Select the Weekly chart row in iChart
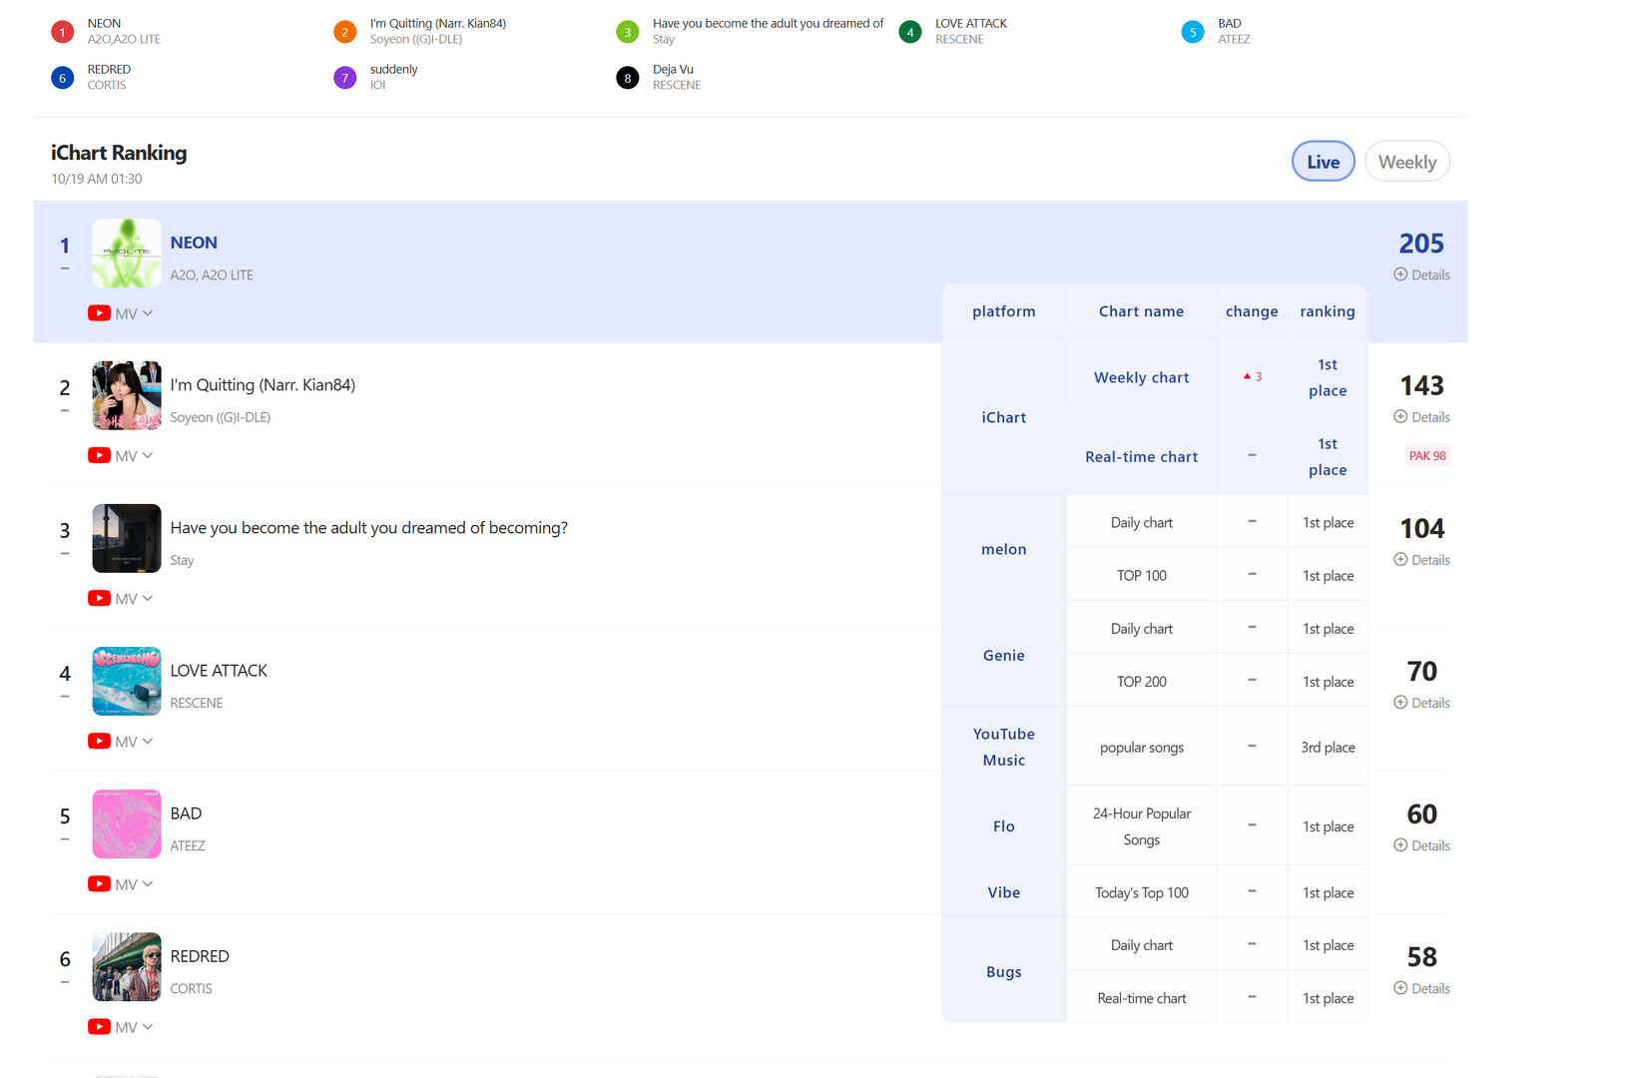1637x1078 pixels. [x=1218, y=377]
